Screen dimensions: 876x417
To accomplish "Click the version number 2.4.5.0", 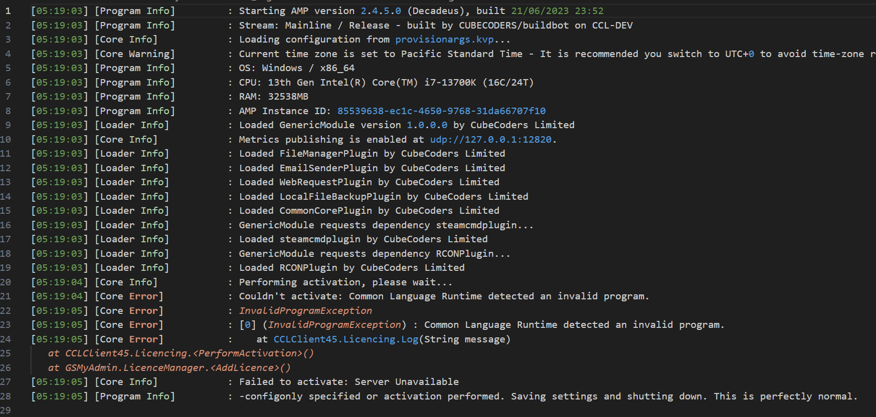I will pos(381,11).
